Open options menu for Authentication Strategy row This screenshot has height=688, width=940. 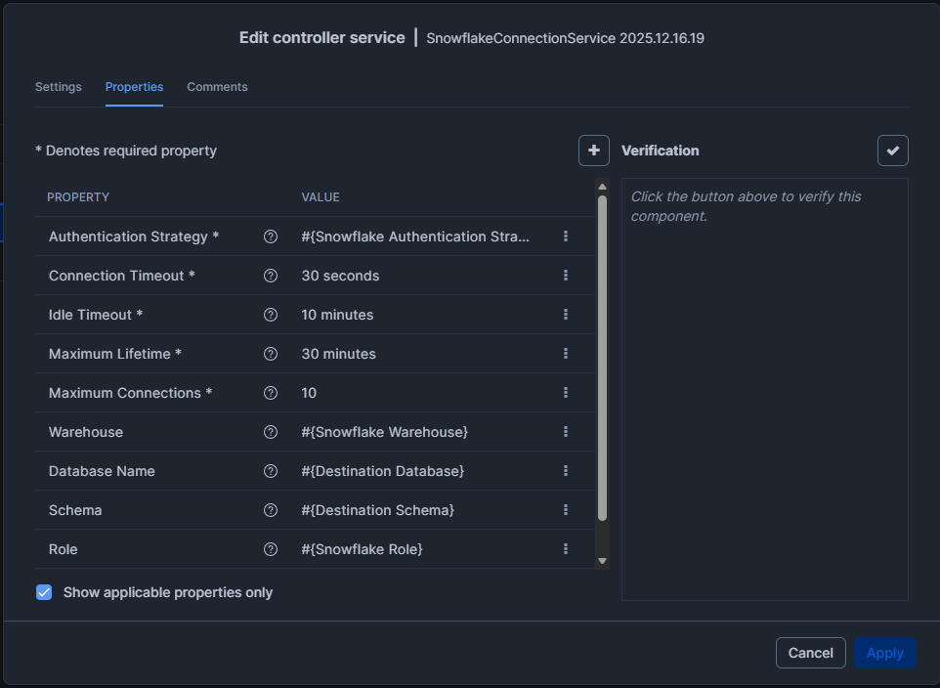click(x=566, y=236)
